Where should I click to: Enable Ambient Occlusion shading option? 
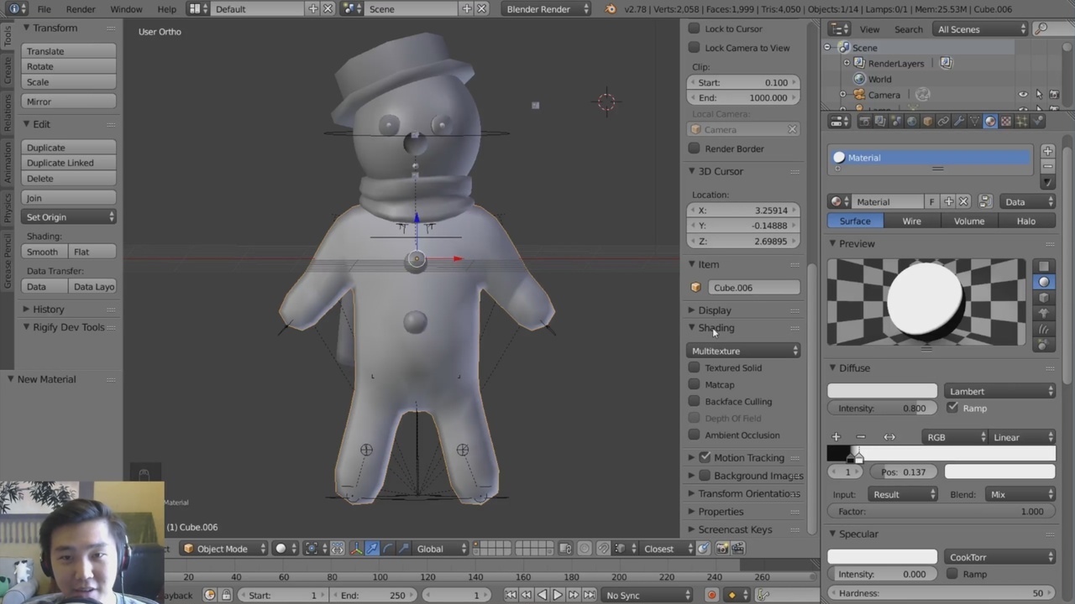tap(695, 435)
